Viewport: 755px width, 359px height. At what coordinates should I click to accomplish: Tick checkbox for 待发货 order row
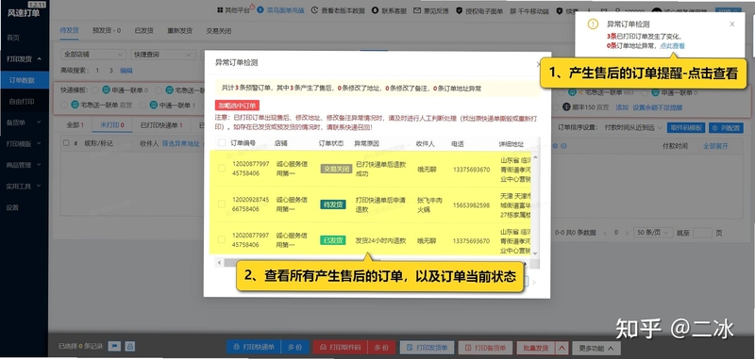pyautogui.click(x=222, y=204)
